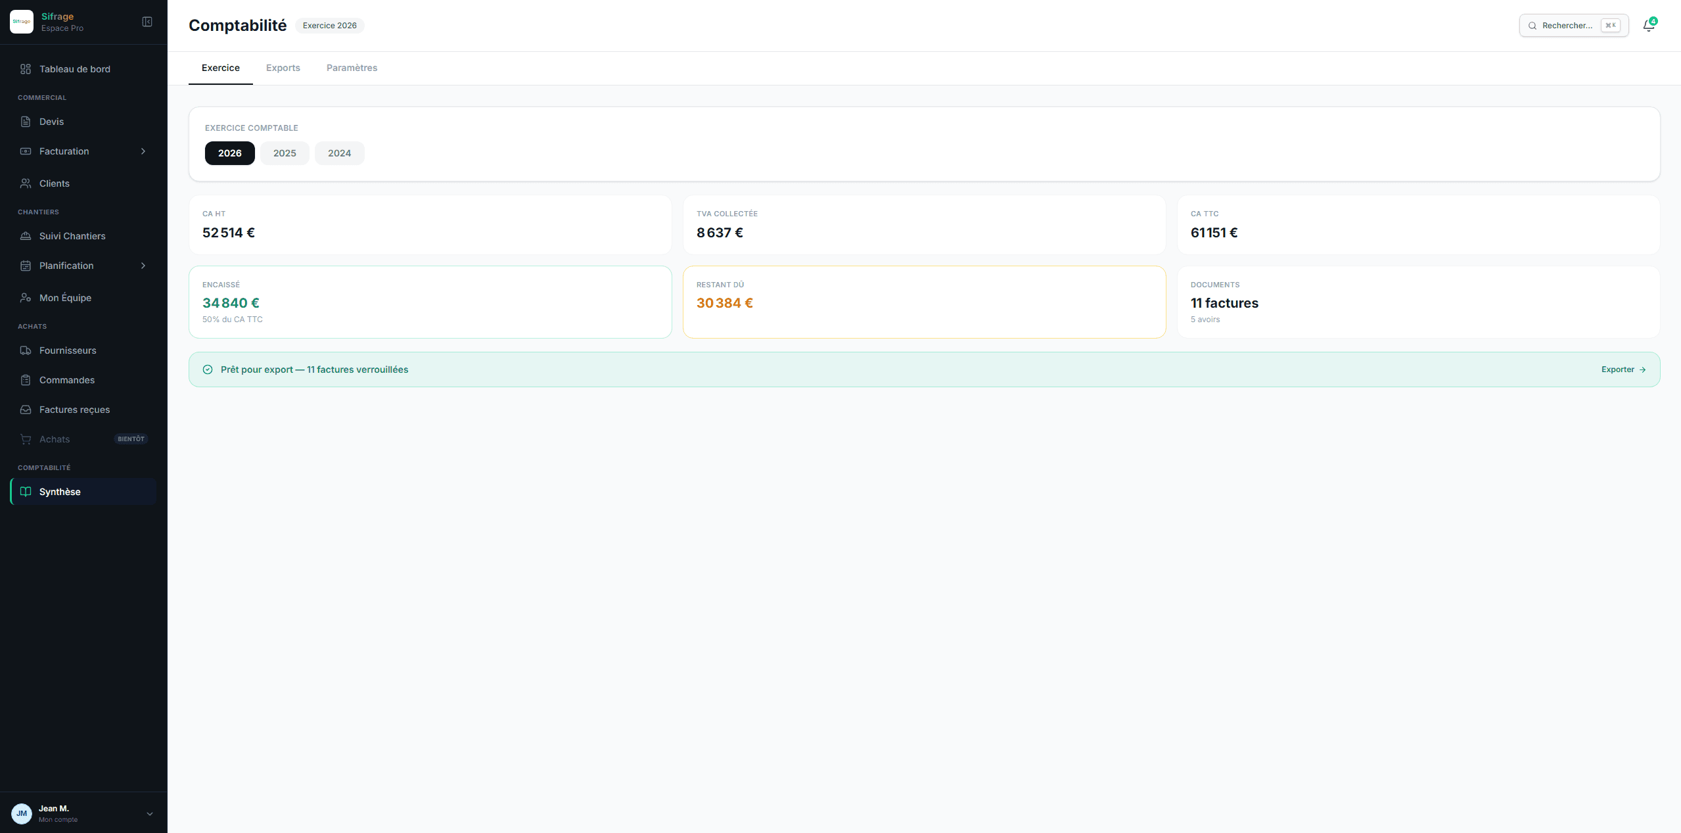Click the export-ready check circle icon
1681x833 pixels.
click(208, 369)
